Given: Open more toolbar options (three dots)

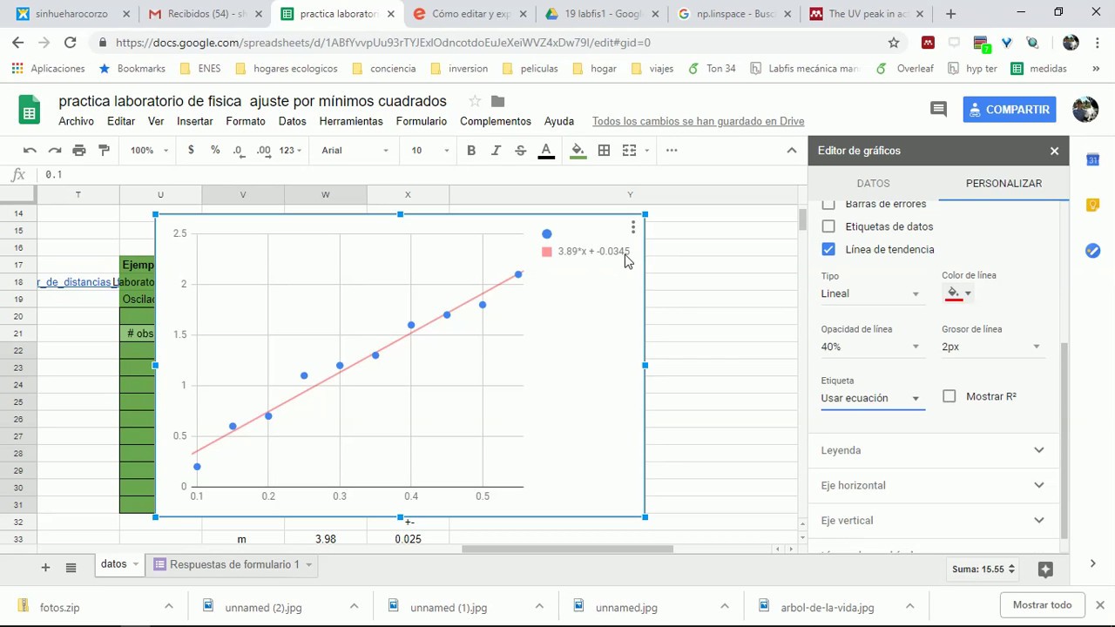Looking at the screenshot, I should [672, 151].
